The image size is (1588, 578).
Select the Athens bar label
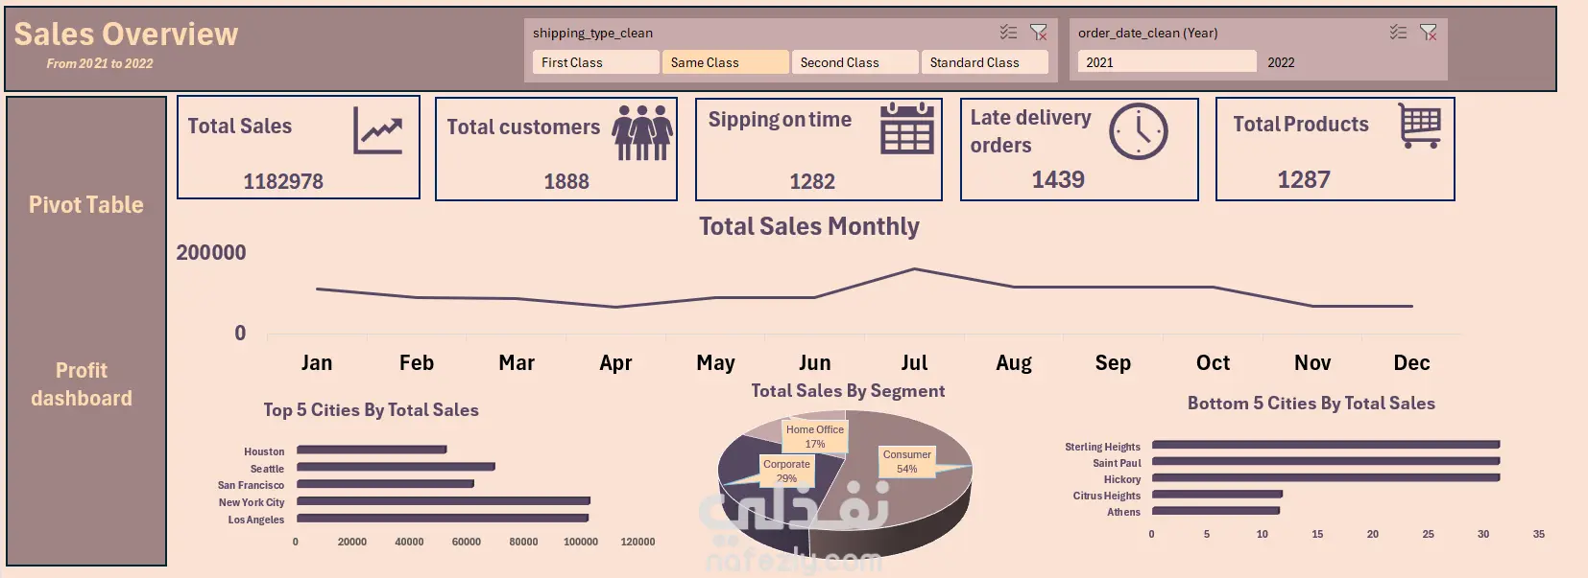[x=1123, y=512]
